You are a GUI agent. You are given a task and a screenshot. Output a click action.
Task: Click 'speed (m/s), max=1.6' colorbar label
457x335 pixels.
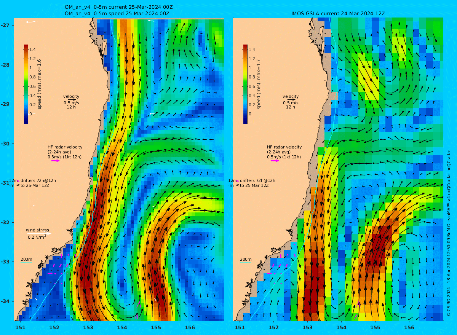[x=39, y=85]
